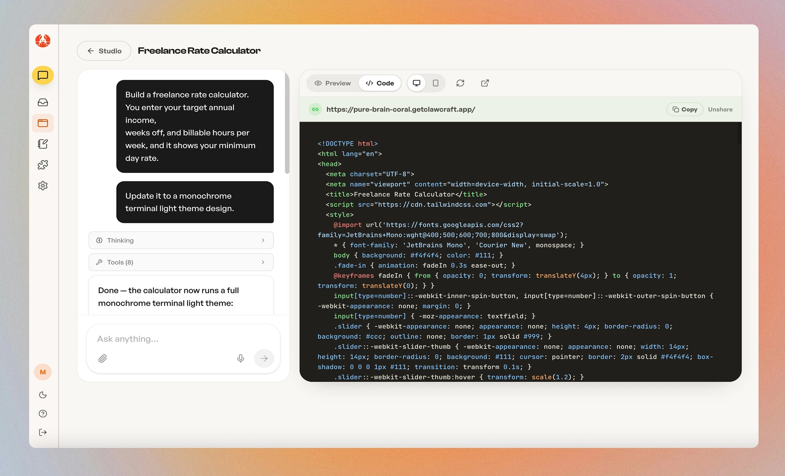The height and width of the screenshot is (476, 785).
Task: Open the notes edit icon in sidebar
Action: click(x=43, y=144)
